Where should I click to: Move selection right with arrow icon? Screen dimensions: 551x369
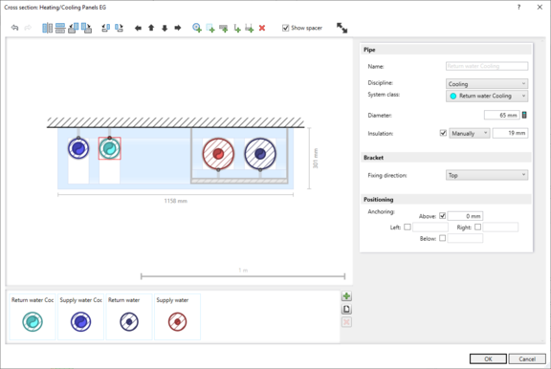click(x=178, y=28)
